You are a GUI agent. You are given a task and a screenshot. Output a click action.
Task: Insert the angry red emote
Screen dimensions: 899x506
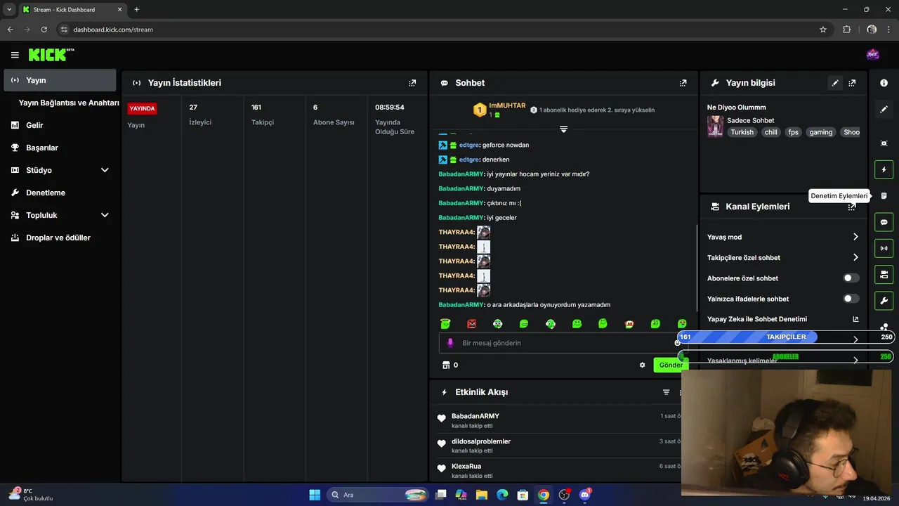(x=471, y=323)
